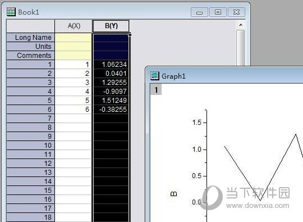Screen dimensions: 303x222
Task: Click the Graph1 window icon
Action: tap(155, 76)
